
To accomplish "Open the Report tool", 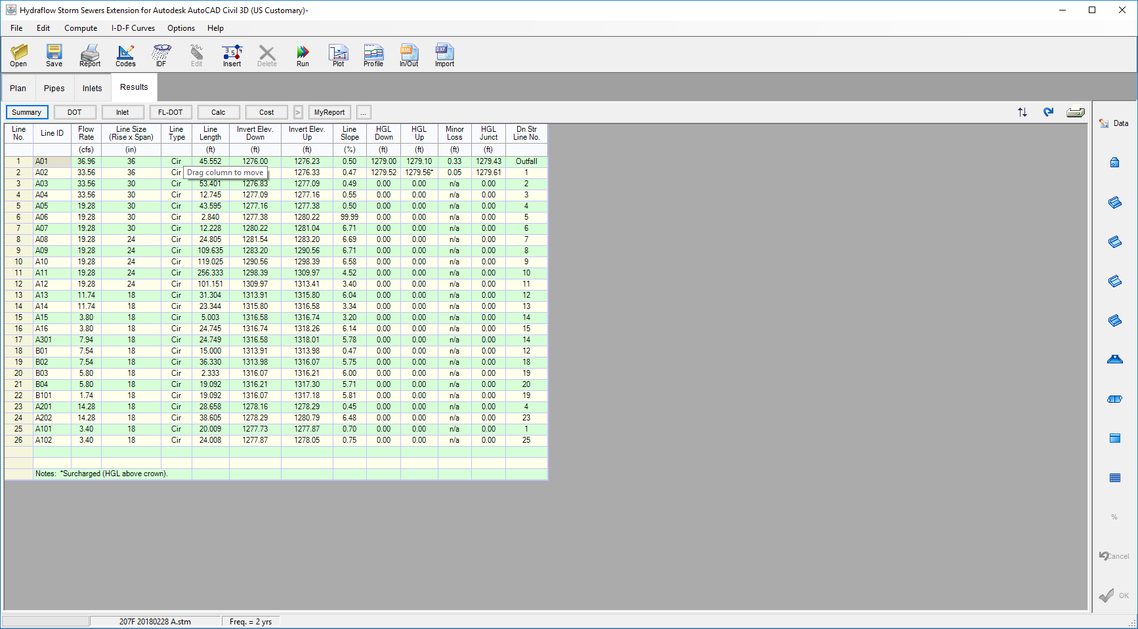I will click(89, 55).
